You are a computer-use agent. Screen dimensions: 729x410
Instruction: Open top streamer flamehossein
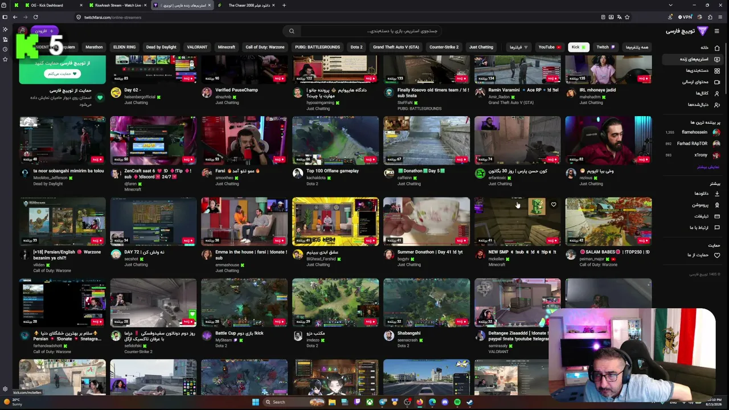point(693,132)
